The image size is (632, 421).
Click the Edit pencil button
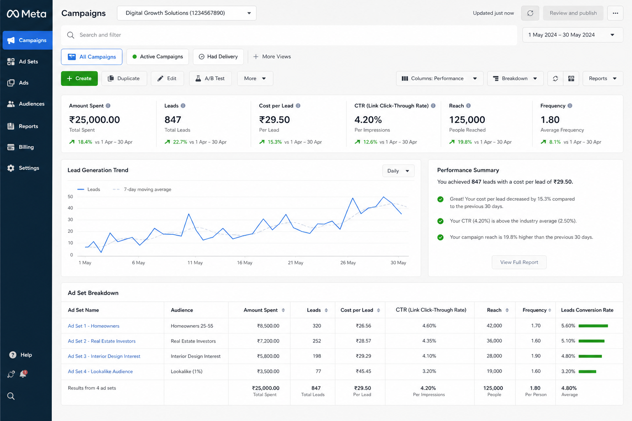167,79
